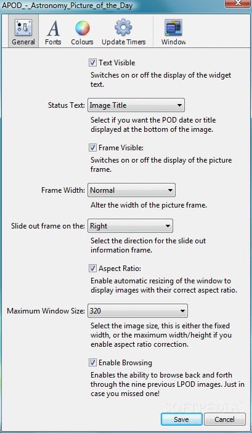Click the Colours tab label
252x433 pixels.
[82, 42]
